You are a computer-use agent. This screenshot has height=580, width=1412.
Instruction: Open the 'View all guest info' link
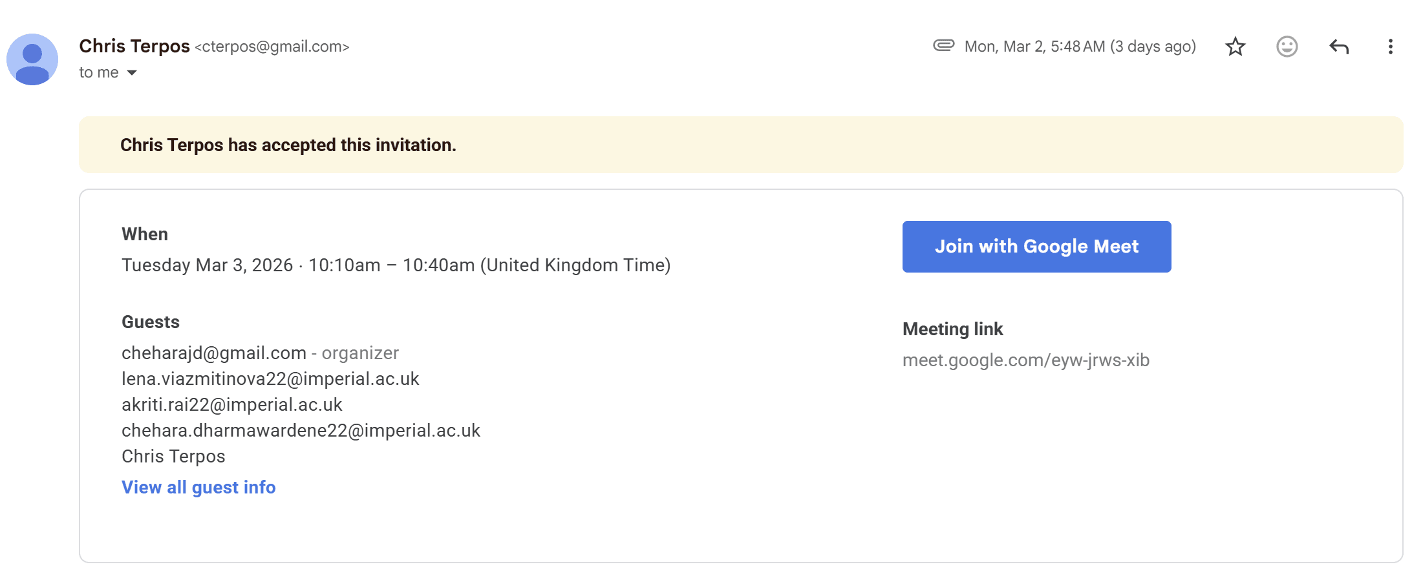tap(198, 487)
